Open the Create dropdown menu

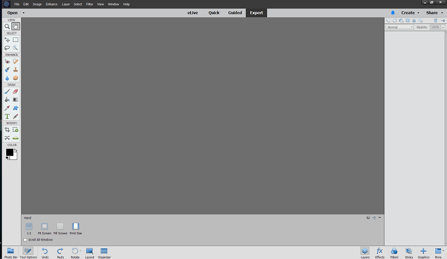[x=410, y=13]
